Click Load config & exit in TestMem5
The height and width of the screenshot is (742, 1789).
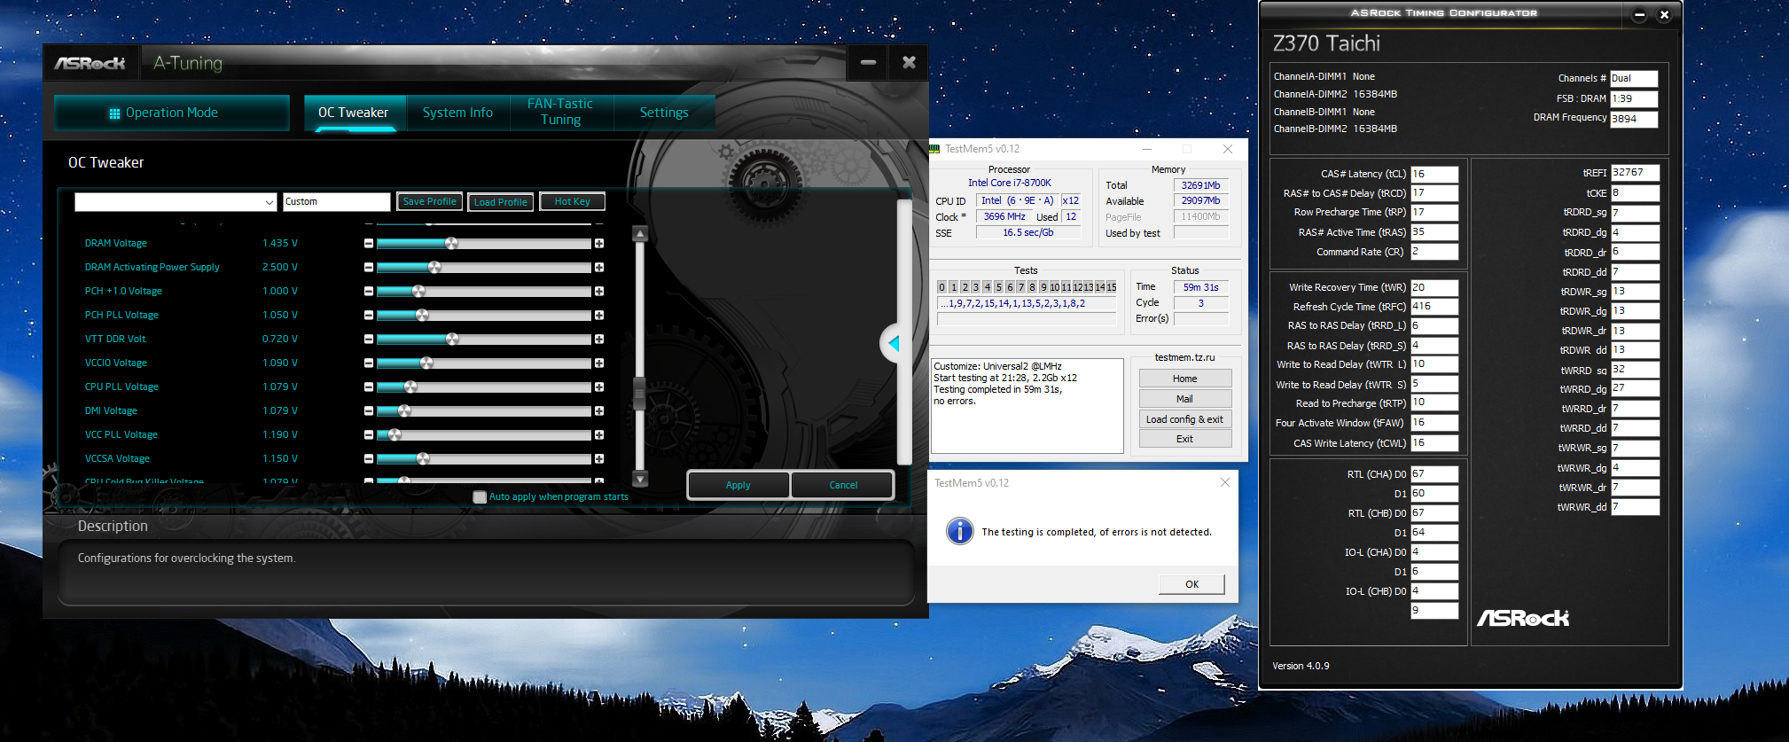[x=1185, y=419]
